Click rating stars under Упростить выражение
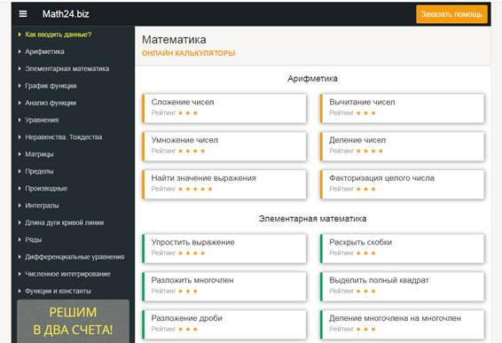 (x=192, y=253)
